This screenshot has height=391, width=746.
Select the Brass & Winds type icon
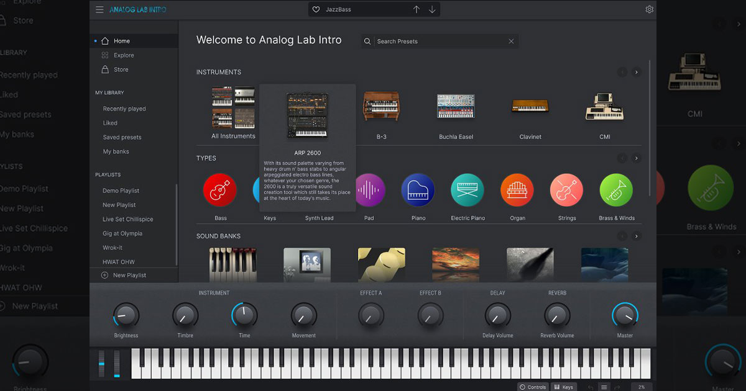[616, 190]
